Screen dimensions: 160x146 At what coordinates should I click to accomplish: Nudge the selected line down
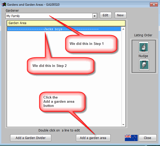(x=144, y=65)
